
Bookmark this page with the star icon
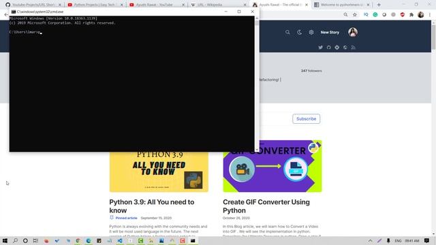355,15
